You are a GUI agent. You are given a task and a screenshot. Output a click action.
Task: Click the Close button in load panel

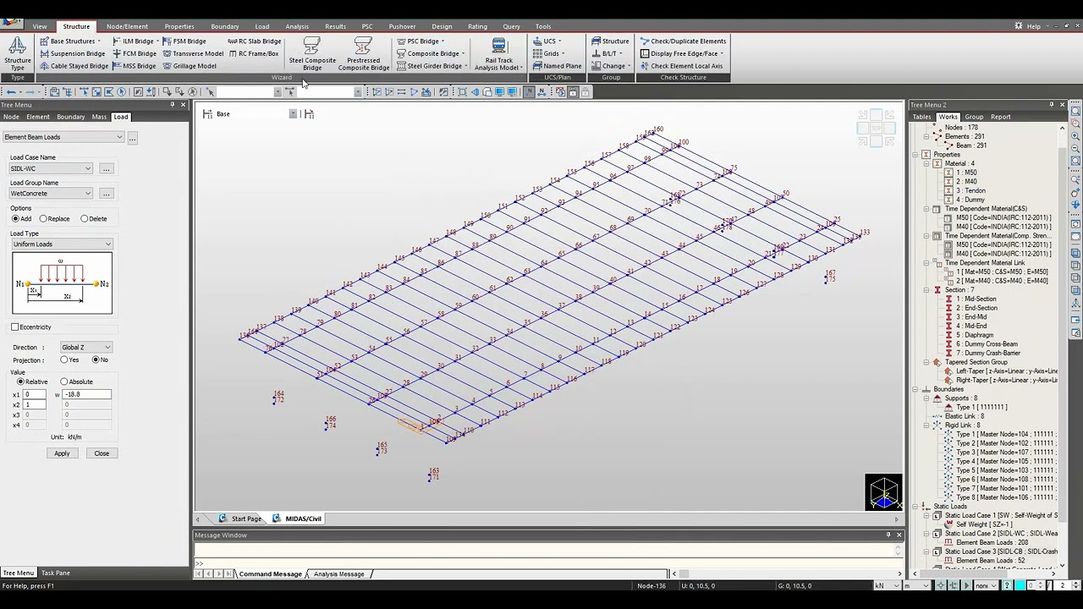[x=102, y=453]
